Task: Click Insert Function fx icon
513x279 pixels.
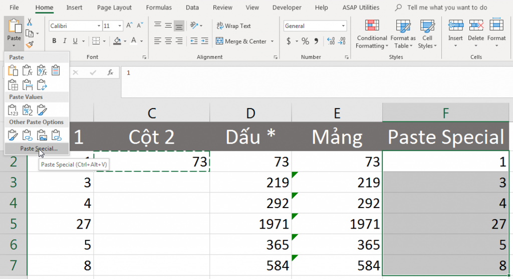Action: coord(110,72)
